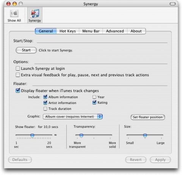The image size is (182, 175).
Task: Click the Size slider thumb
Action: 145,136
